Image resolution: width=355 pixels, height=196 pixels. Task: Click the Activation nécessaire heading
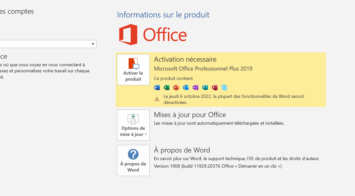pyautogui.click(x=185, y=59)
